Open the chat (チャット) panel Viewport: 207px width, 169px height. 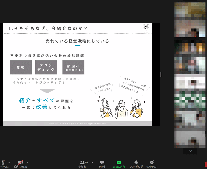coord(102,164)
